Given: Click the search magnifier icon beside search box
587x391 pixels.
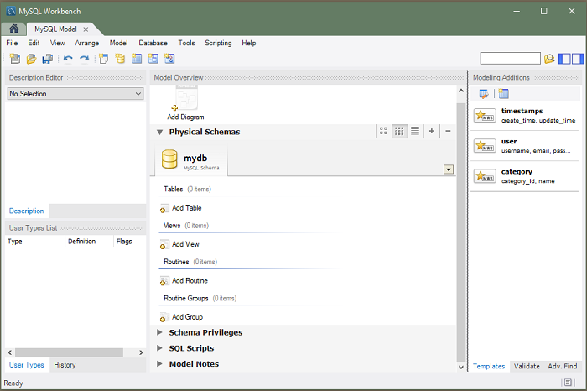Looking at the screenshot, I should 549,59.
